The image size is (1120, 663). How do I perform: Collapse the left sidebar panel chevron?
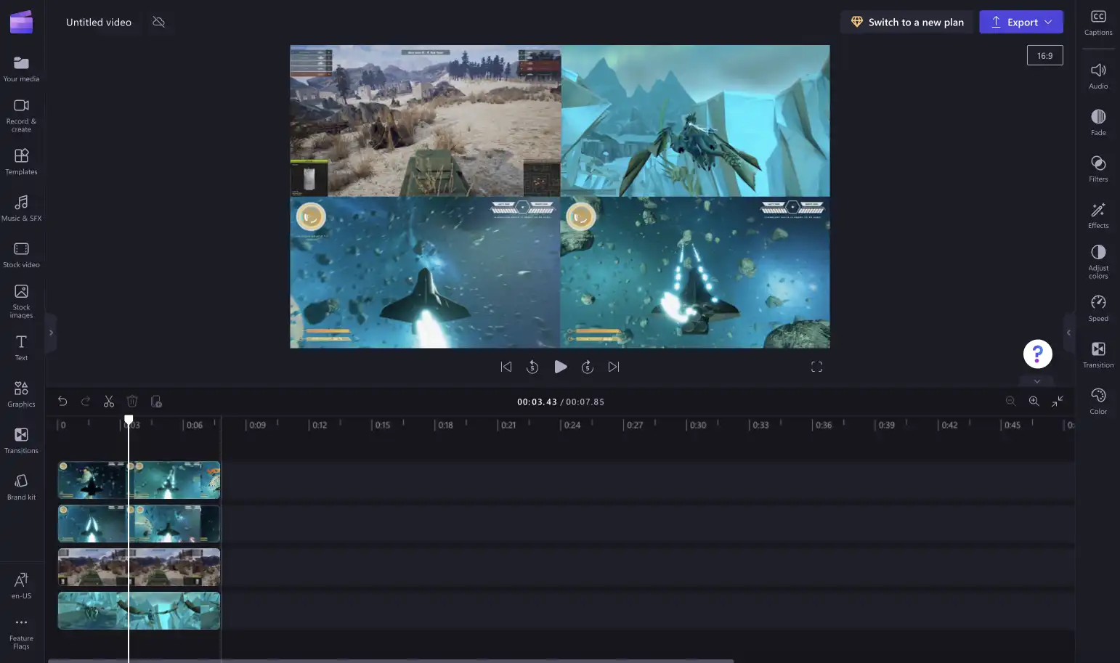pyautogui.click(x=51, y=333)
